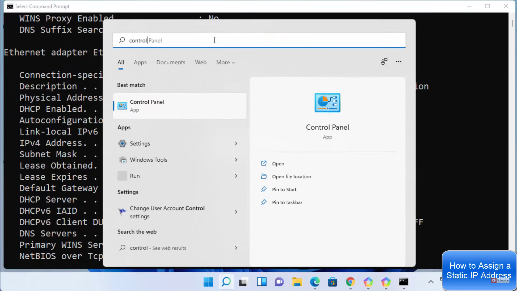Launch Google Chrome from taskbar
Image resolution: width=517 pixels, height=291 pixels.
point(350,282)
